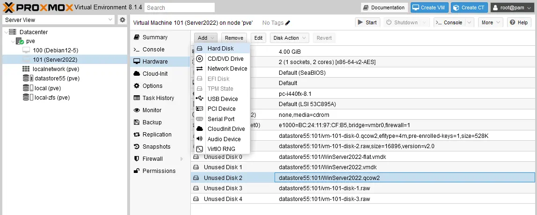Click the Datacenter server icon
The width and height of the screenshot is (537, 215).
[12, 32]
